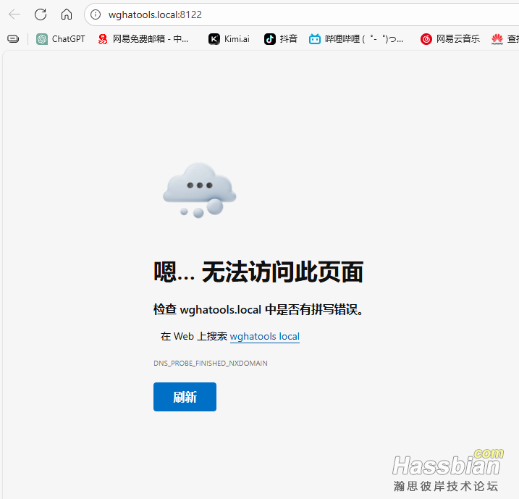Click the wghatools.local:8122 address bar

pos(290,14)
